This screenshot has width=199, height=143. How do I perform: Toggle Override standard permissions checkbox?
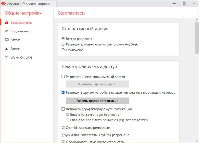(x=63, y=127)
